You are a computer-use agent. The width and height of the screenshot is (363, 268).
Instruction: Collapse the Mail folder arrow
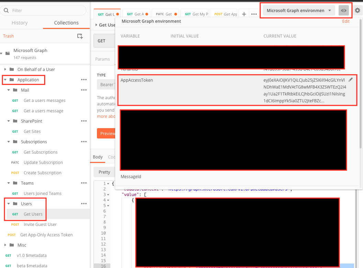(x=9, y=90)
